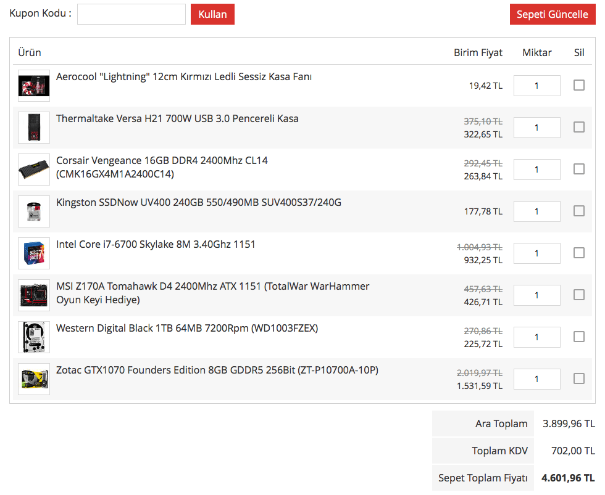605x495 pixels.
Task: Click the Kupon Kodu input field
Action: click(131, 14)
